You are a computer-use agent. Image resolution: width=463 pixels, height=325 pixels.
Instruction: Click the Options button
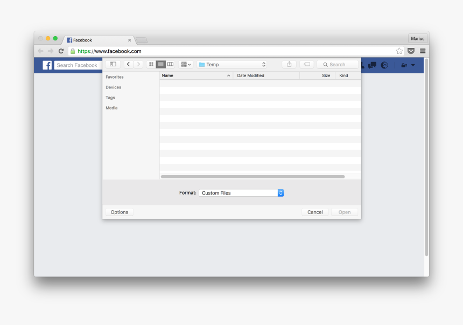click(x=119, y=212)
